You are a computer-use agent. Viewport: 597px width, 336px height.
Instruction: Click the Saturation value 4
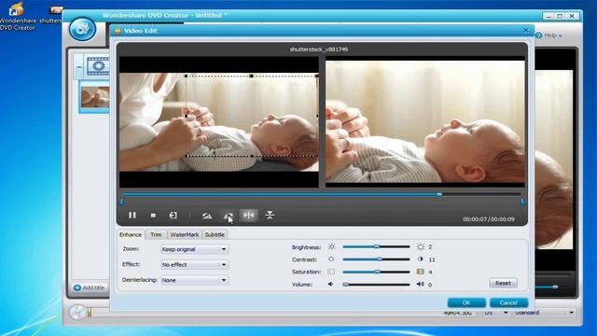point(430,272)
